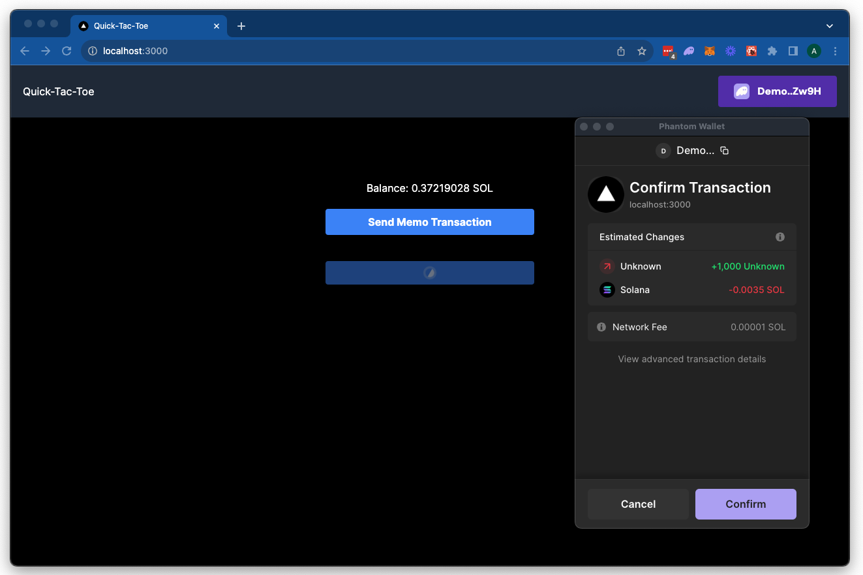Copy the Demo wallet address icon
863x575 pixels.
[724, 151]
